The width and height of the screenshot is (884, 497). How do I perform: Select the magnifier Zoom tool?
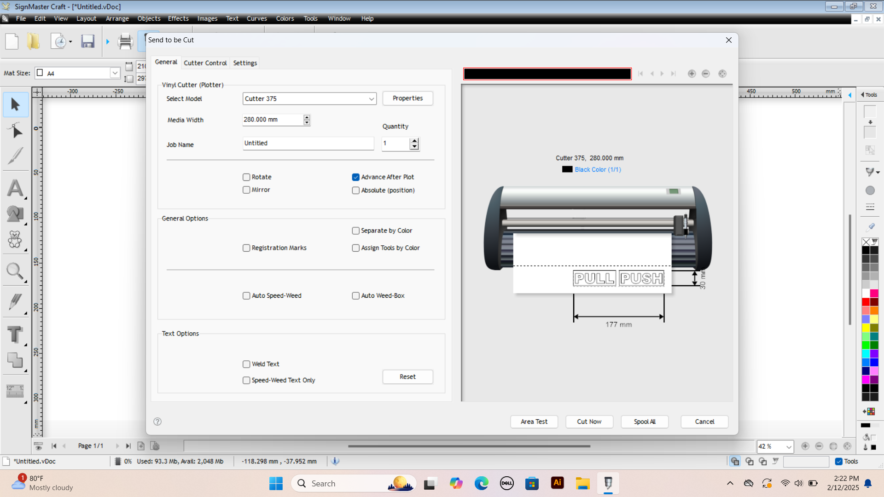coord(15,272)
